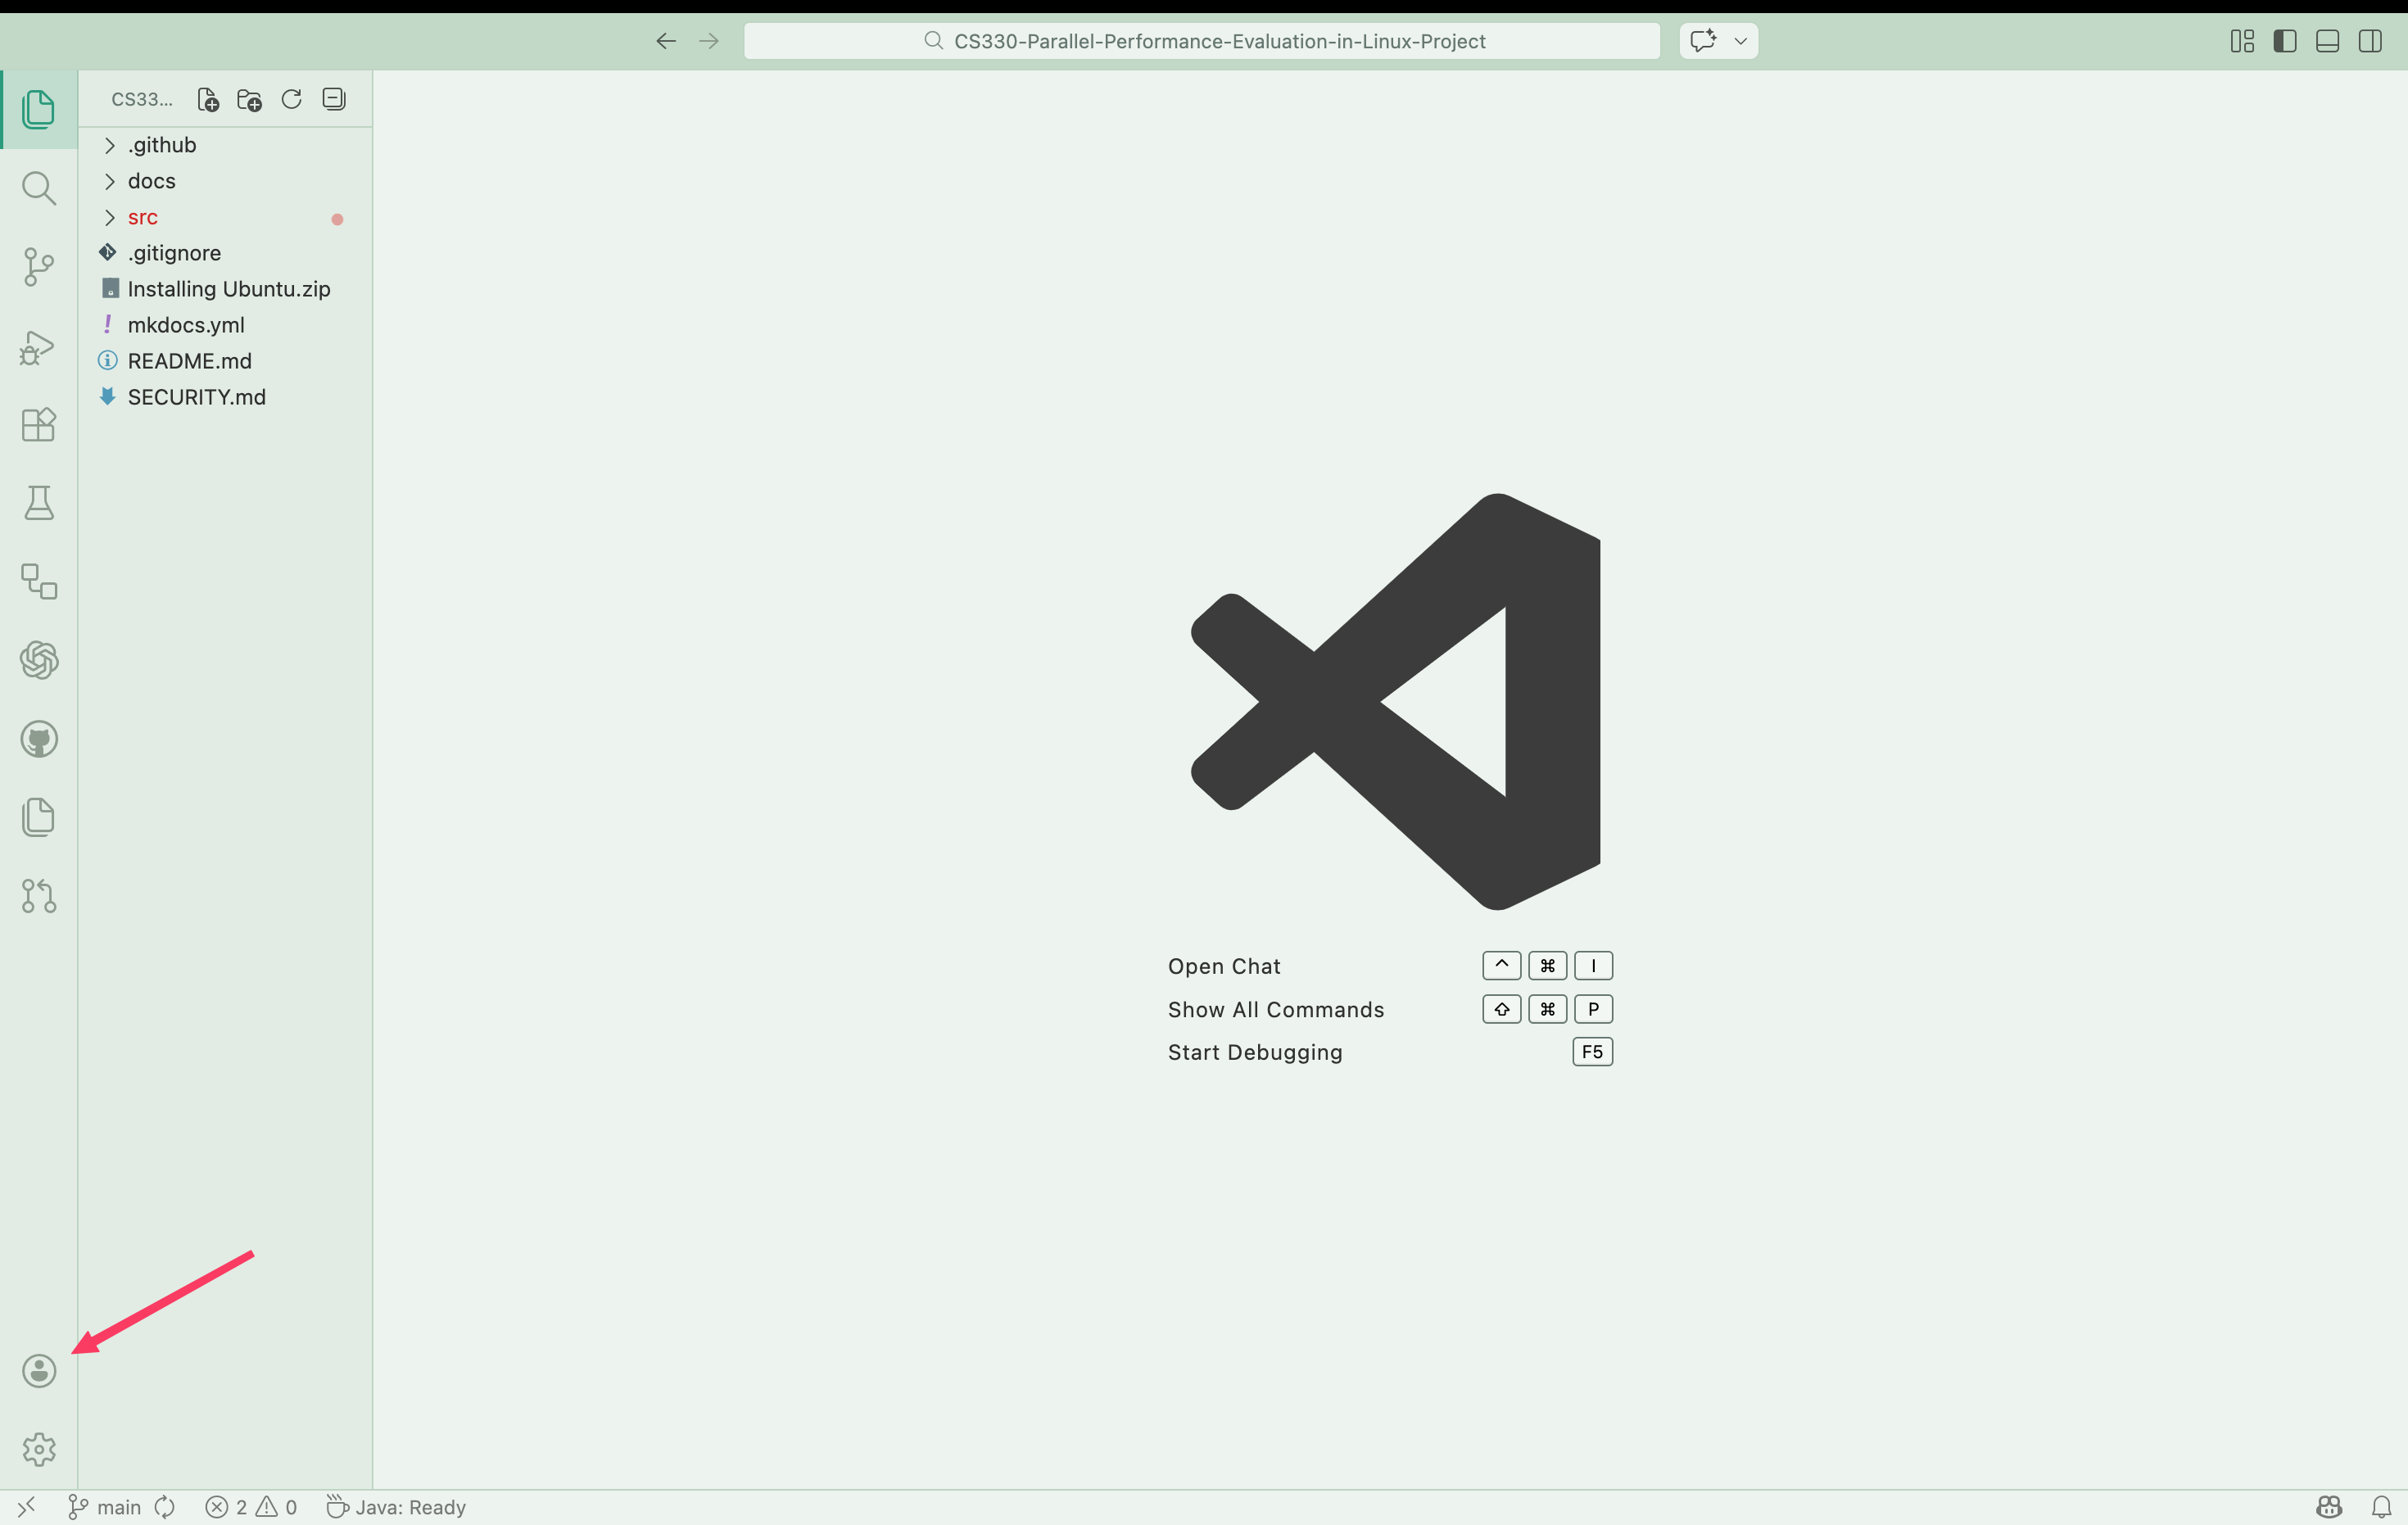Expand the src folder
2408x1525 pixels.
pos(225,217)
